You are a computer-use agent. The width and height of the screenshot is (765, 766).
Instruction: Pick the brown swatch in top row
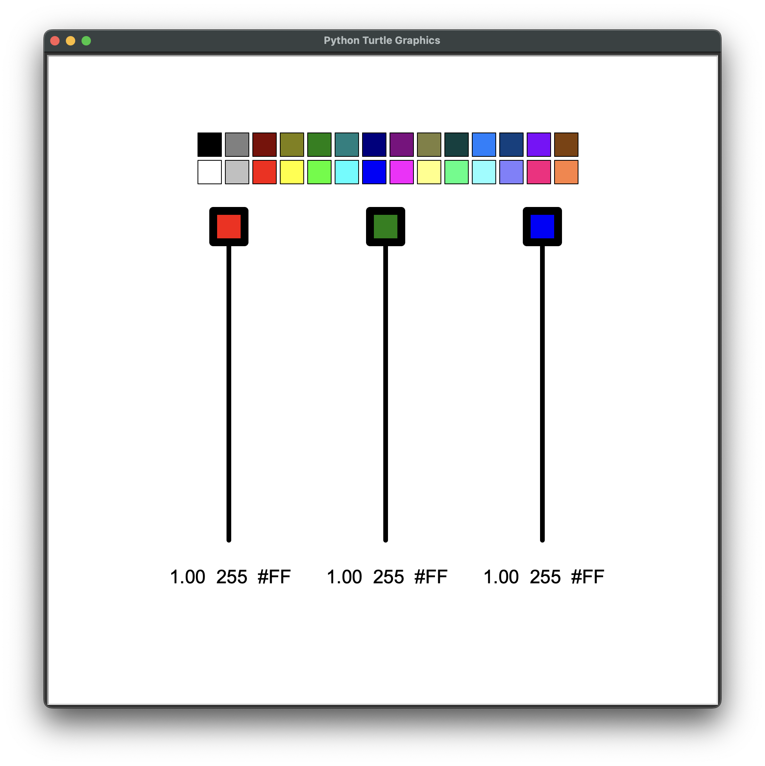point(566,145)
